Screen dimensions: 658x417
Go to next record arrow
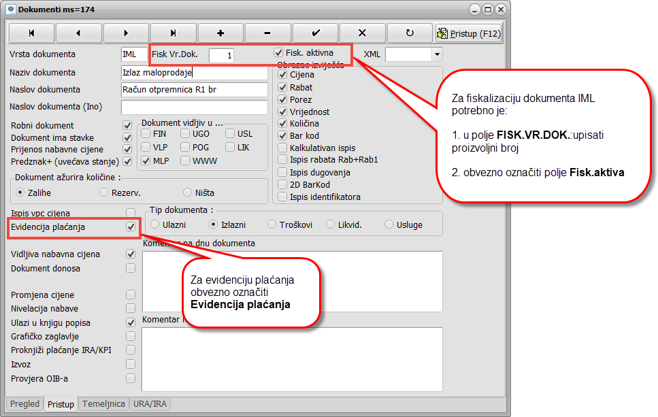[x=126, y=33]
